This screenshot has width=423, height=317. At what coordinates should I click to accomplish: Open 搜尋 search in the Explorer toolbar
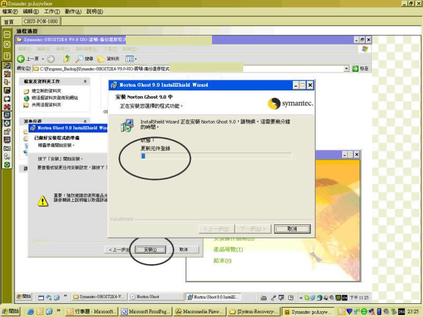pyautogui.click(x=84, y=59)
